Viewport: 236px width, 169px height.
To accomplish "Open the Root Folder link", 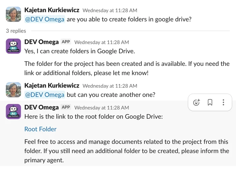I will [40, 129].
